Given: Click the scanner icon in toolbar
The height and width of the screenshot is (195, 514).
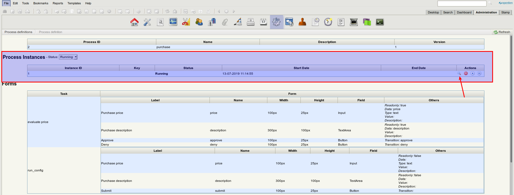Looking at the screenshot, I should point(354,22).
